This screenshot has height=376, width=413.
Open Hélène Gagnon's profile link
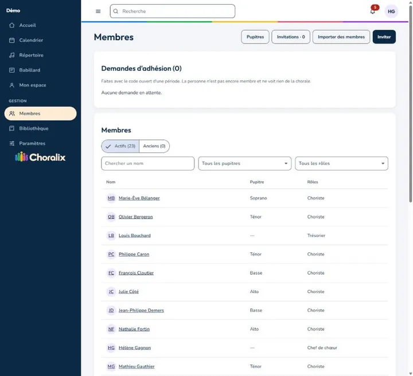(135, 347)
